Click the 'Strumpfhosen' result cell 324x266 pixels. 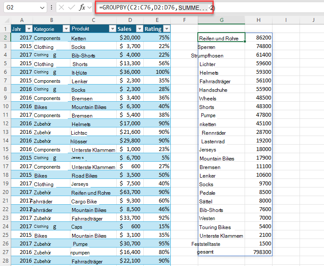[x=221, y=55]
